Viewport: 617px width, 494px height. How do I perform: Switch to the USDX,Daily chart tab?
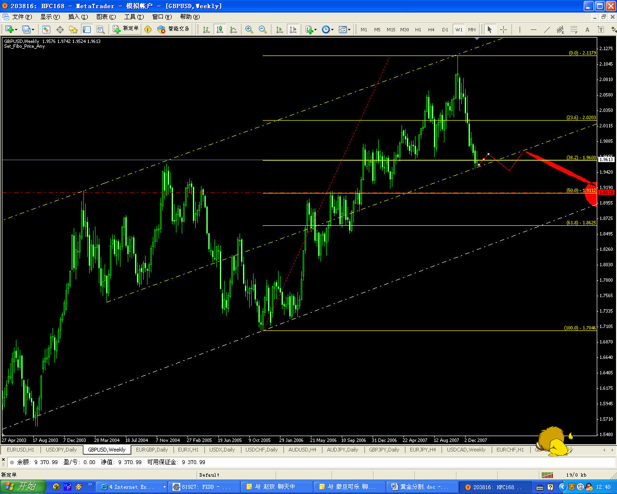tap(222, 450)
